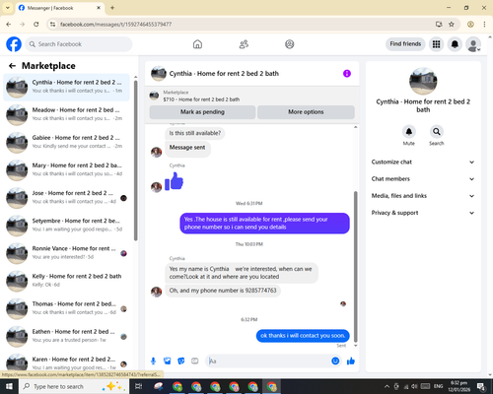Click the purple 'house is still available' message

coord(264,224)
